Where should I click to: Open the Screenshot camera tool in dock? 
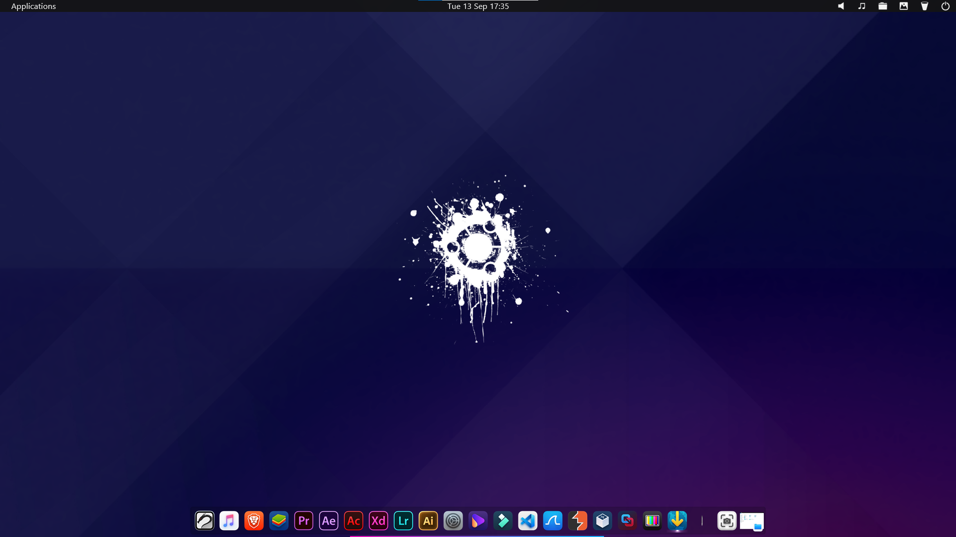[727, 521]
